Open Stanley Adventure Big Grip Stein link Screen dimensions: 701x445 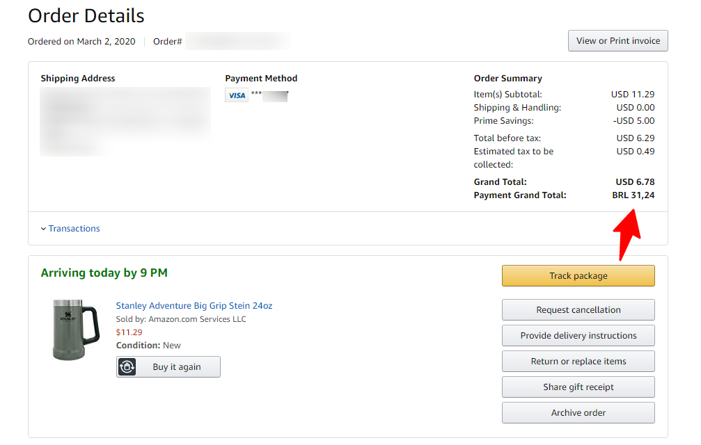pyautogui.click(x=194, y=306)
